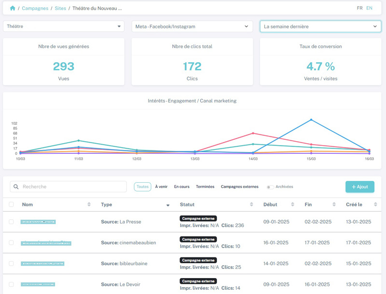Toggle the Archivées switch
The image size is (386, 294).
pos(270,187)
